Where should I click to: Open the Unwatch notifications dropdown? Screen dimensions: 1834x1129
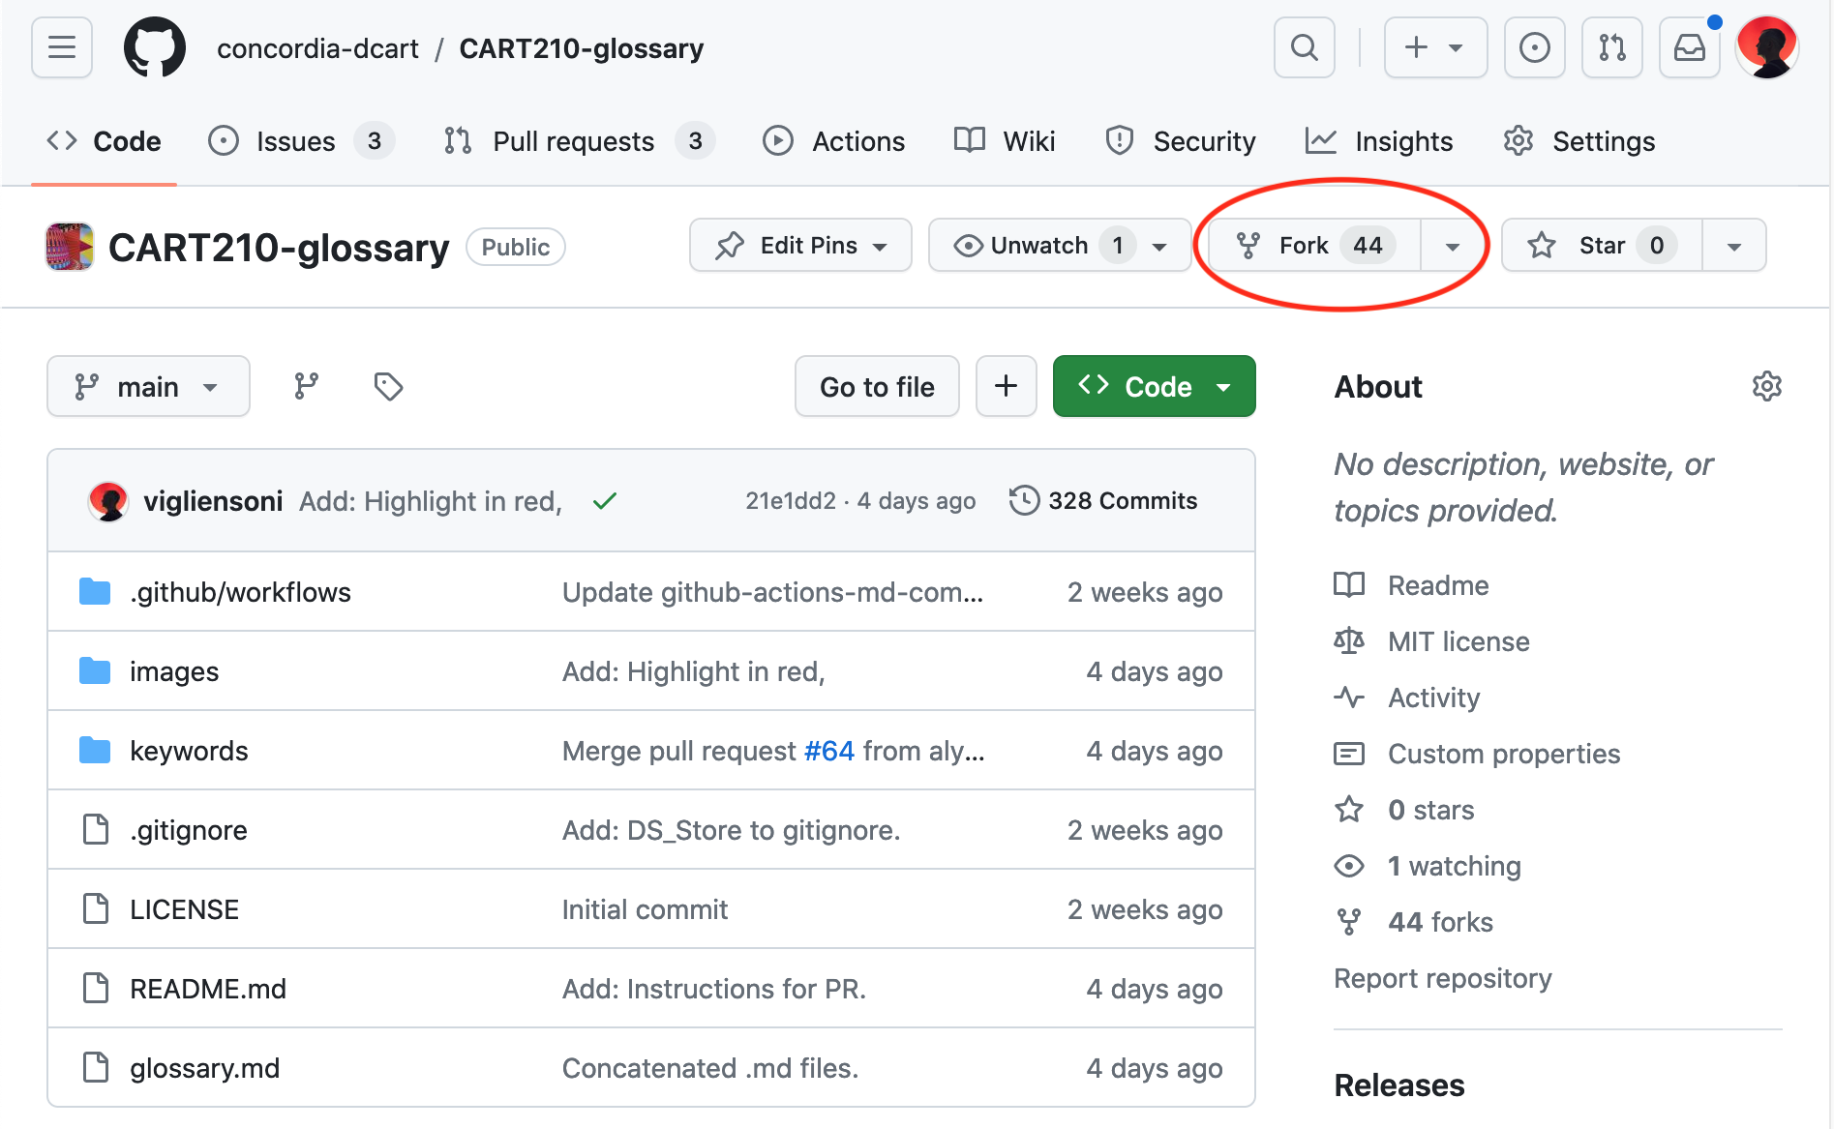1060,246
